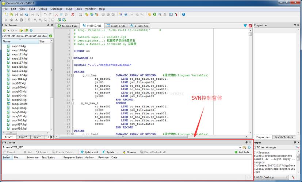Click the Update... button in SVN Status
The height and width of the screenshot is (182, 302).
110,152
